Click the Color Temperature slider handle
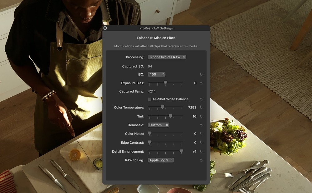312x193 pixels. (162, 107)
